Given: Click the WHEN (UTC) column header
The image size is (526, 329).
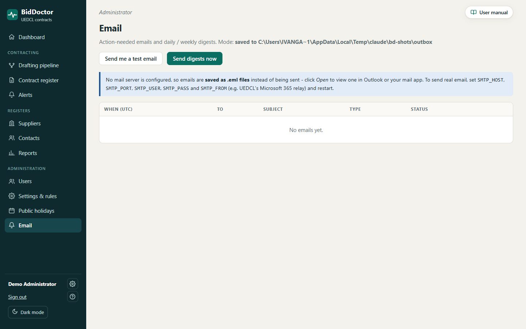Looking at the screenshot, I should pos(118,109).
